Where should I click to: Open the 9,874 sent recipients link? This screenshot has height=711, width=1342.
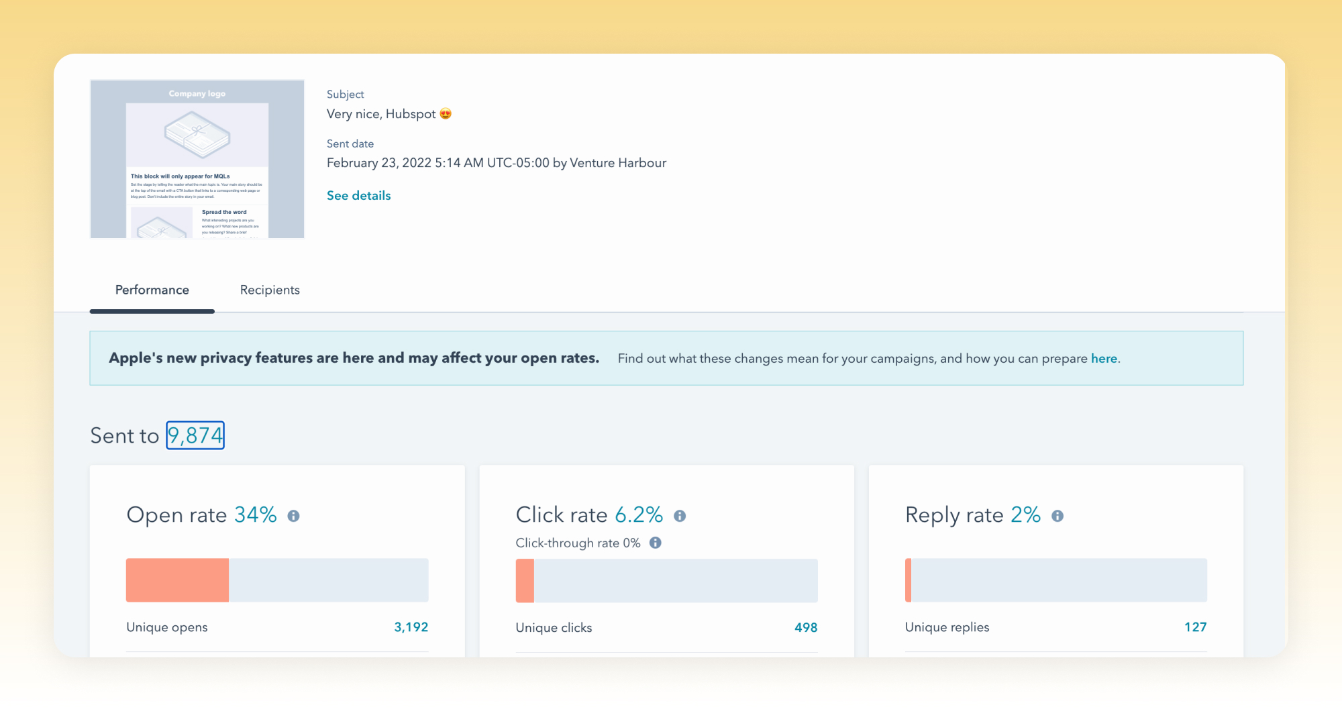[195, 435]
